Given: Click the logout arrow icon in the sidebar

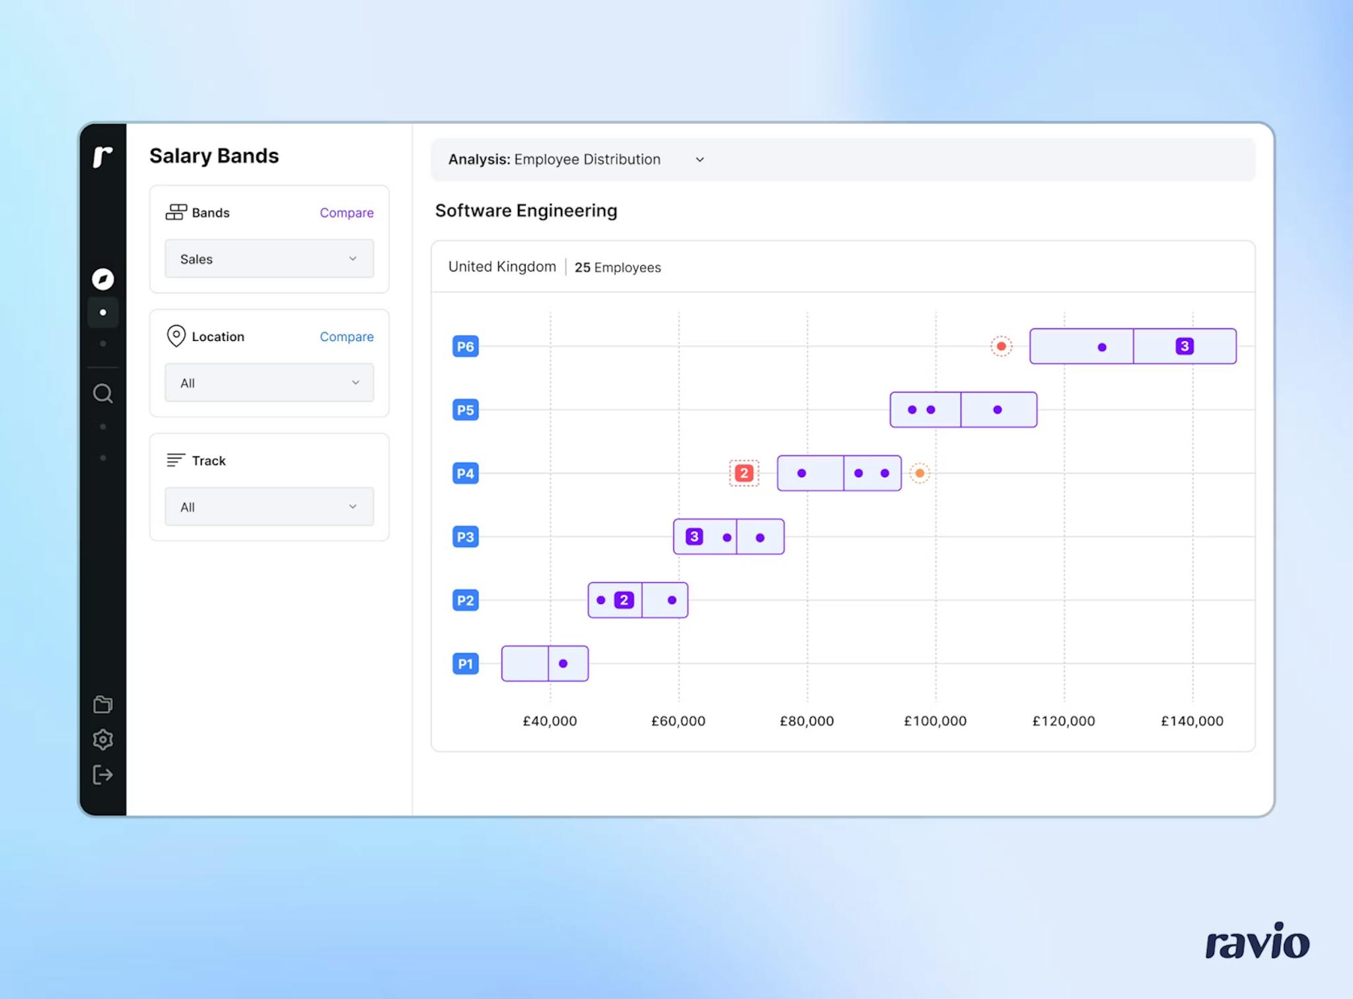Looking at the screenshot, I should (x=102, y=774).
